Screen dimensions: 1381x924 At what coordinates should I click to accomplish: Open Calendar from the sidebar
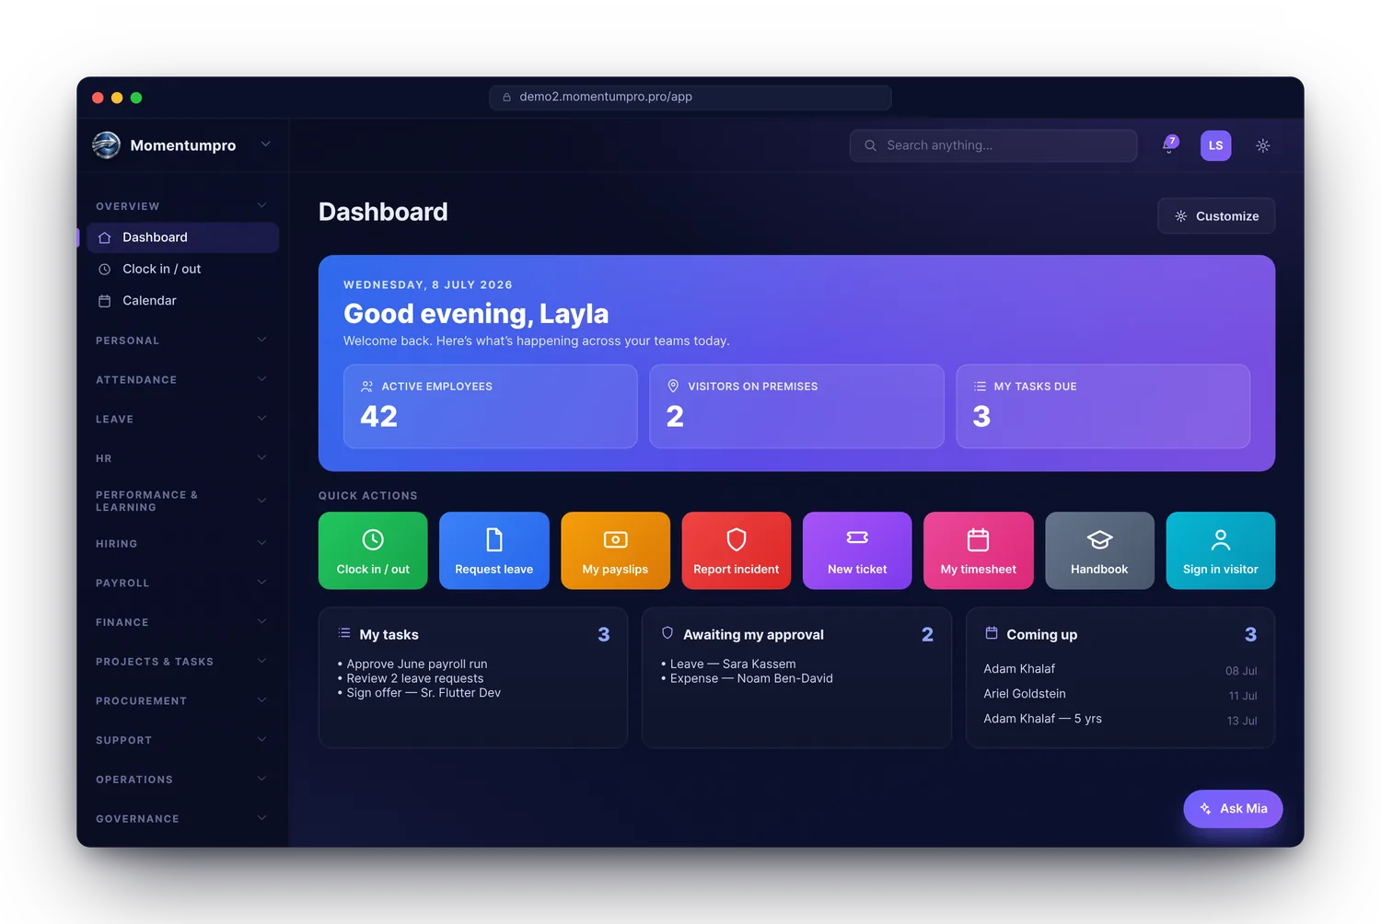182,301
